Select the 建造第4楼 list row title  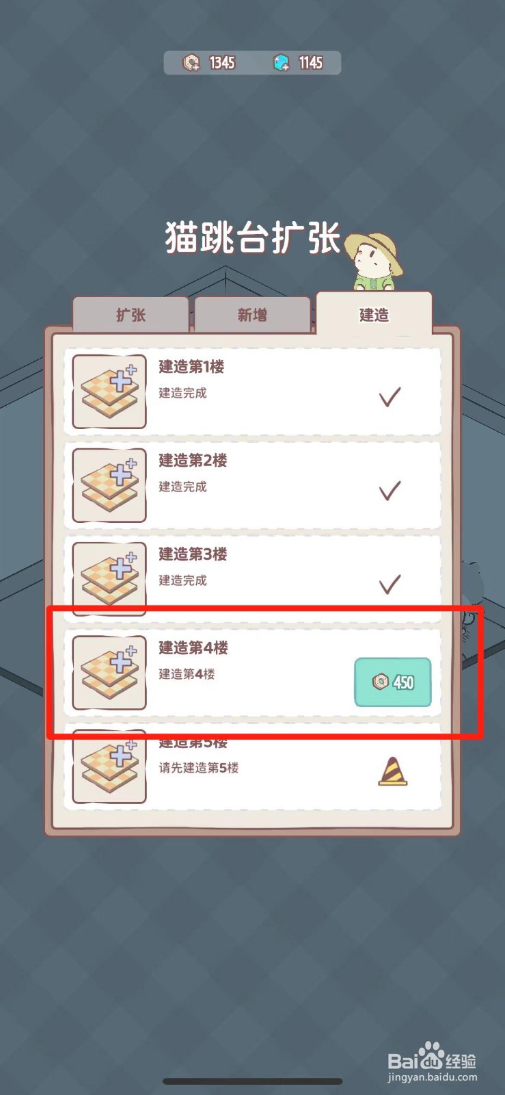click(193, 648)
